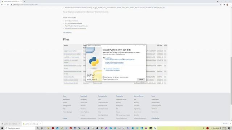Reload the python.org page
This screenshot has height=130, width=232.
[8, 5]
